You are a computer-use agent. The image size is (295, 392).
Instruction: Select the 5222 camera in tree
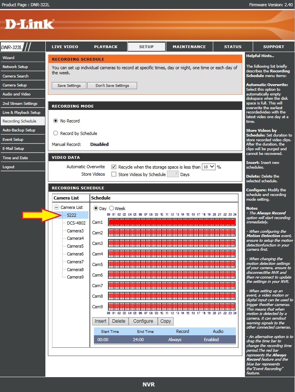[72, 215]
